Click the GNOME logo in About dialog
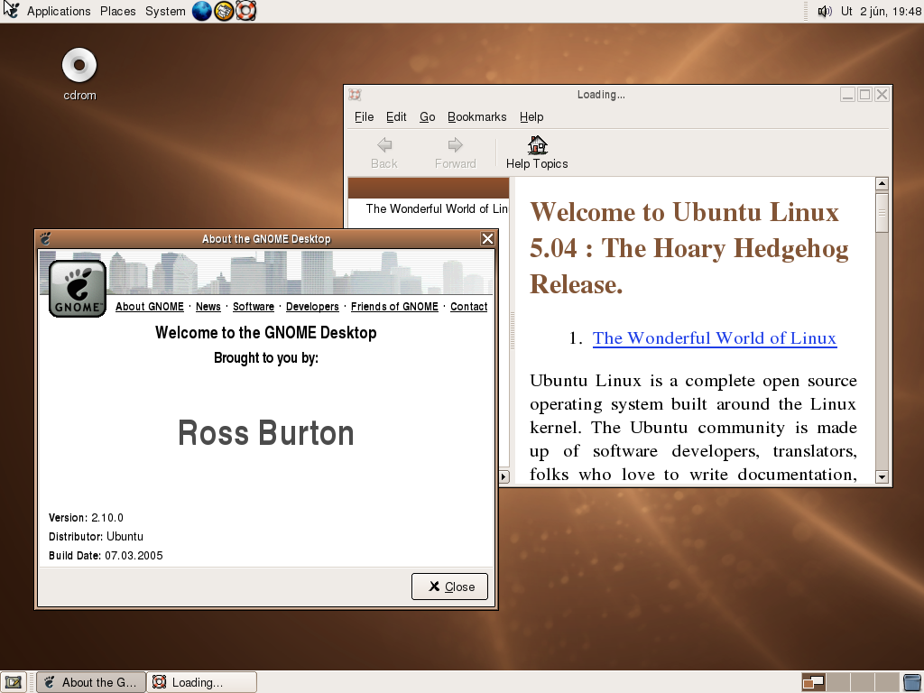Image resolution: width=924 pixels, height=693 pixels. coord(78,289)
